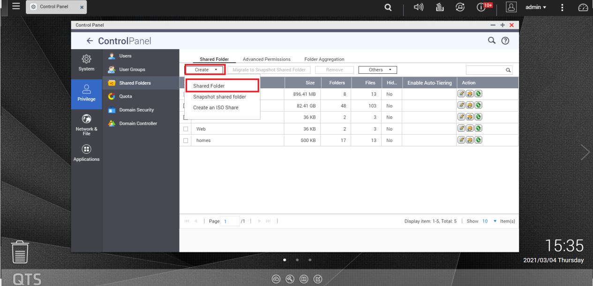Open the volume control in the top bar
This screenshot has height=286, width=593.
coord(418,7)
